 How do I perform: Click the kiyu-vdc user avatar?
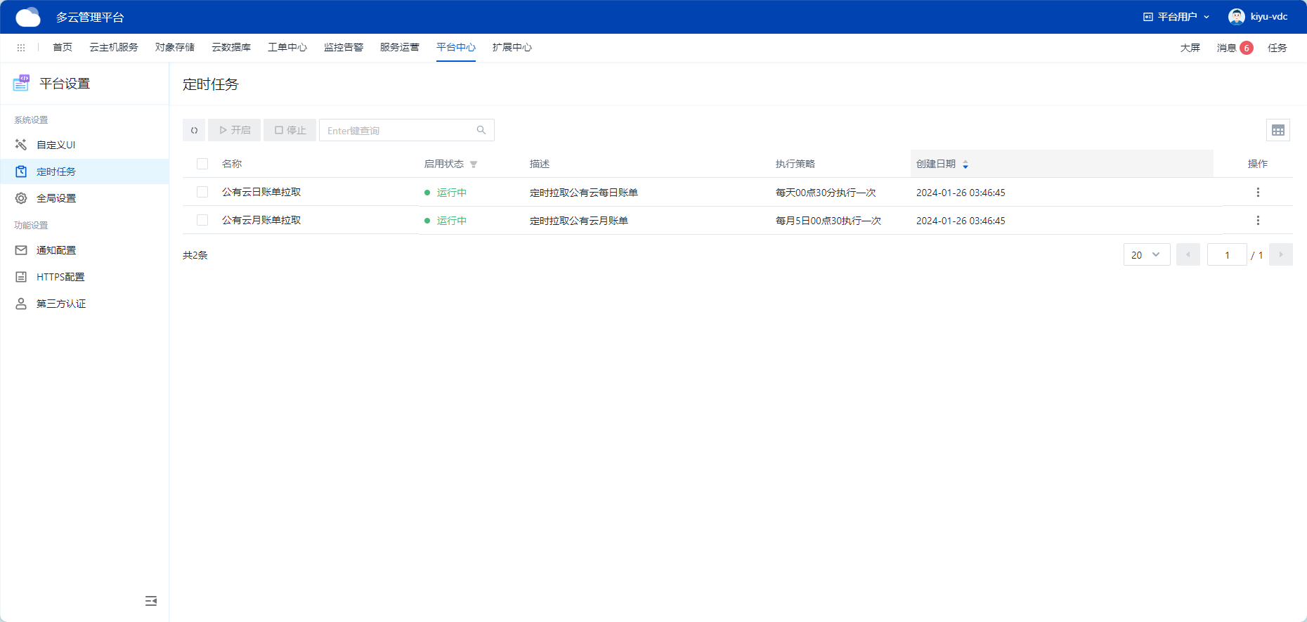[1236, 17]
